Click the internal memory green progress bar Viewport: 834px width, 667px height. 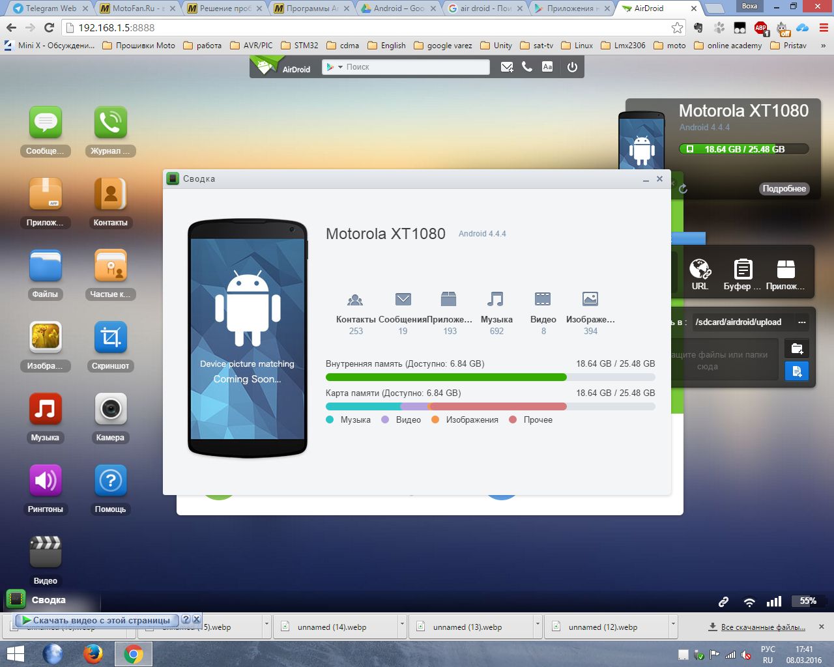(490, 377)
